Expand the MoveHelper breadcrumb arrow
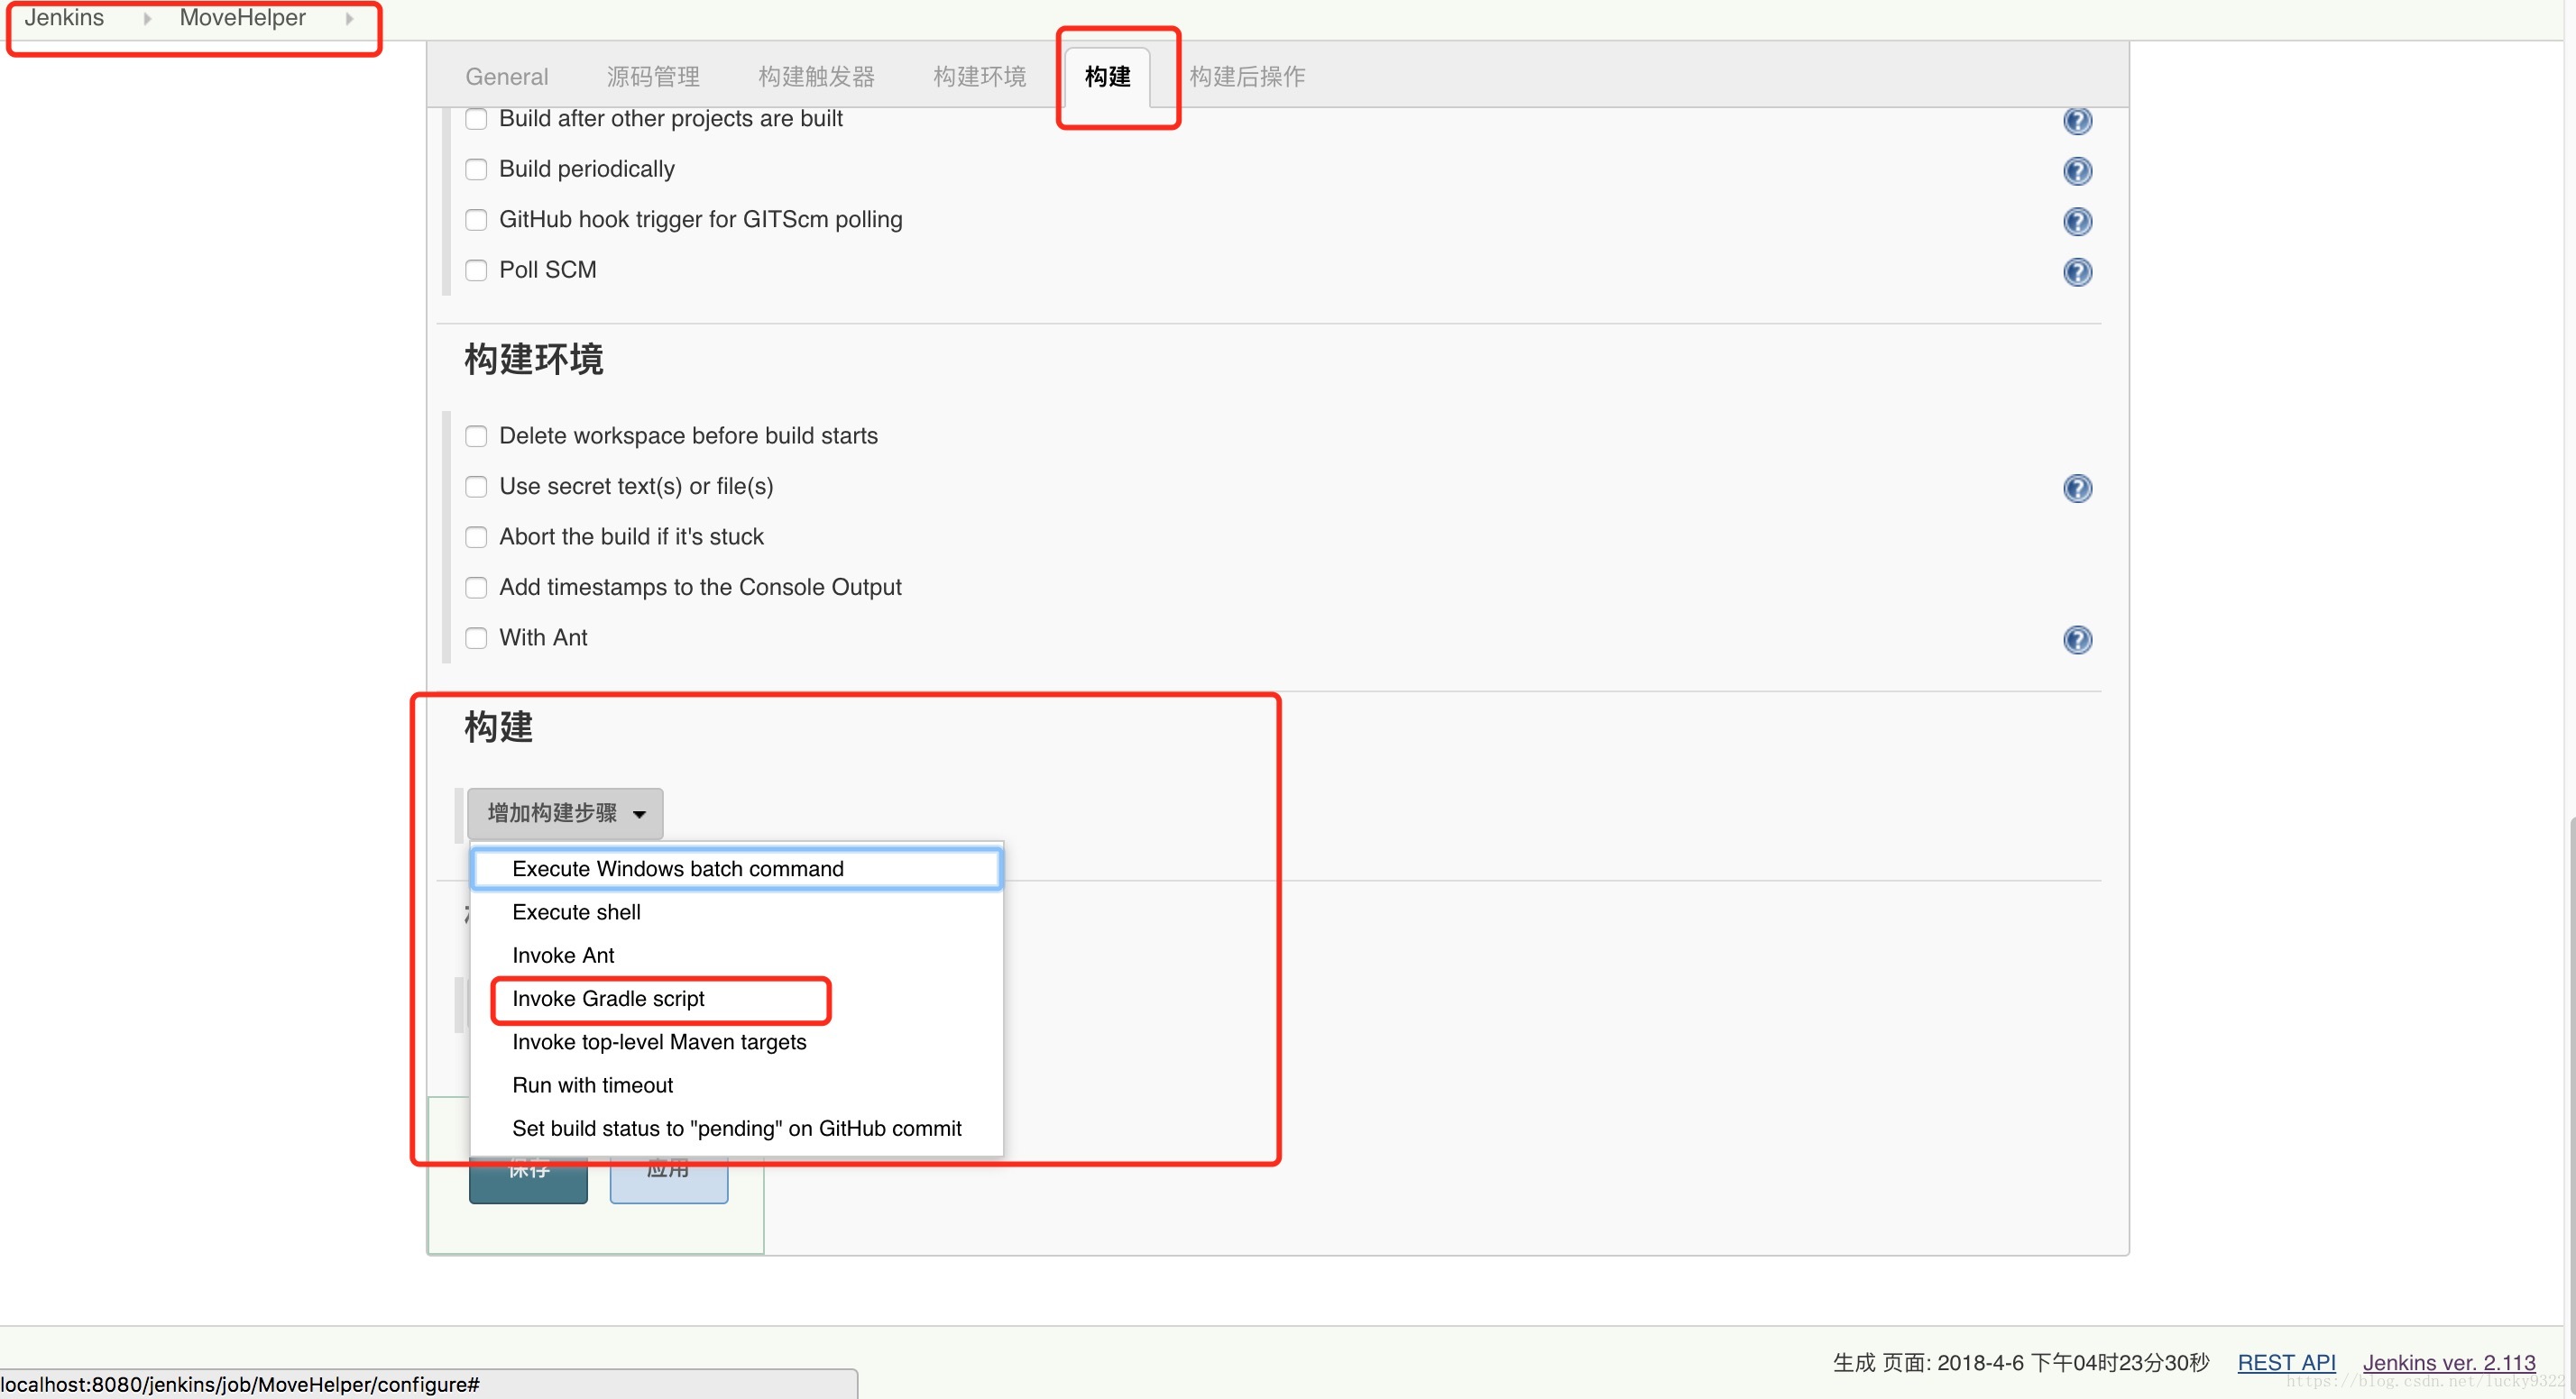The height and width of the screenshot is (1399, 2576). 349,18
